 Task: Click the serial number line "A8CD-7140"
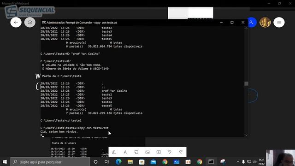pos(75,69)
